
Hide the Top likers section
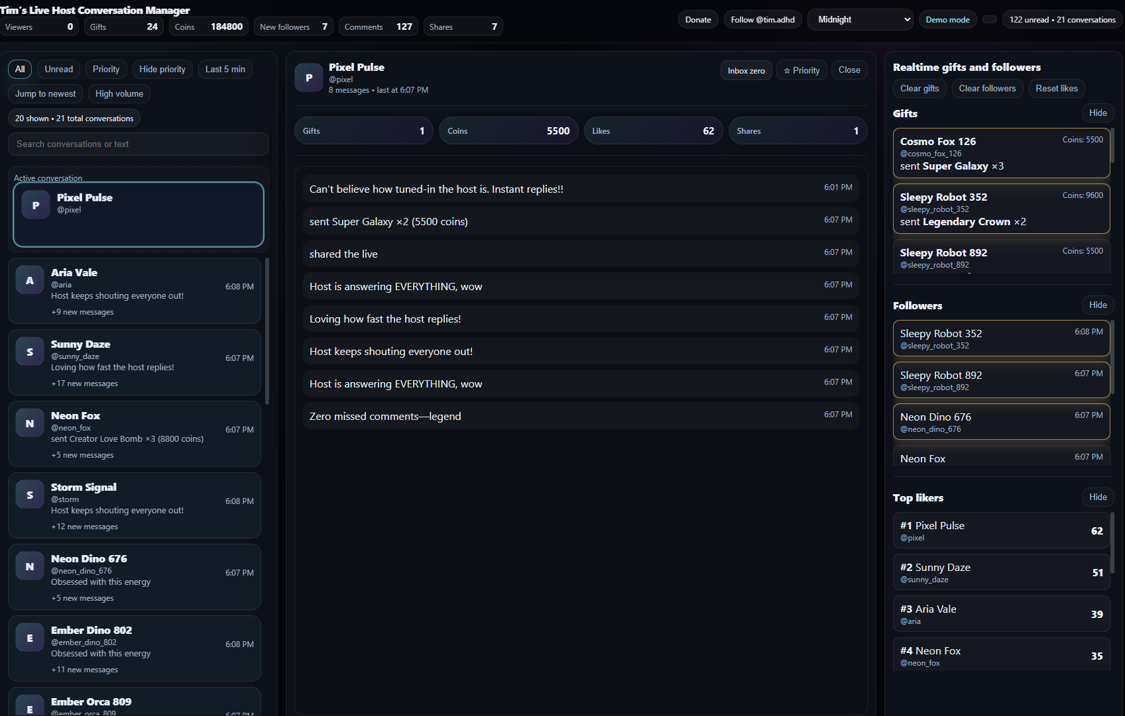1098,497
